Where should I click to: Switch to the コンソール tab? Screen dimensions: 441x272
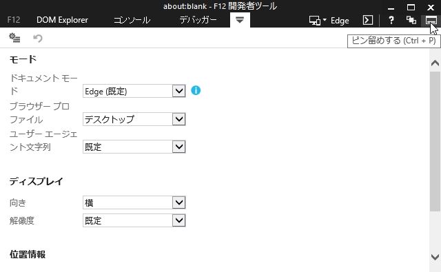click(x=132, y=20)
